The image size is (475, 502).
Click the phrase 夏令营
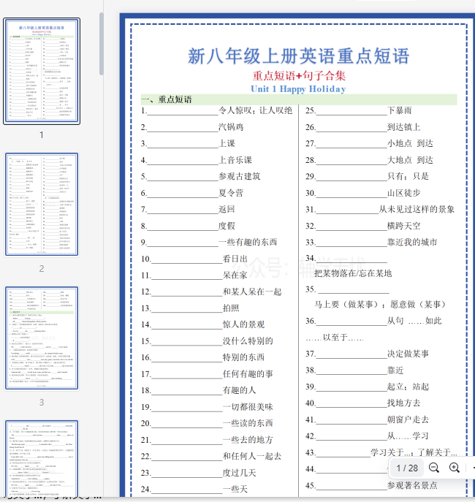click(x=231, y=193)
